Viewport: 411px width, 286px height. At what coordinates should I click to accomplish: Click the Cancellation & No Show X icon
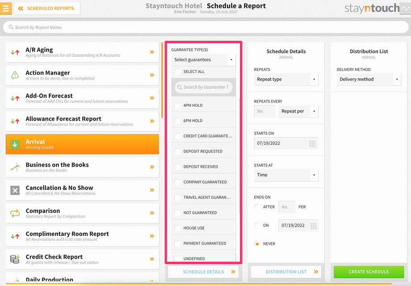click(x=15, y=190)
